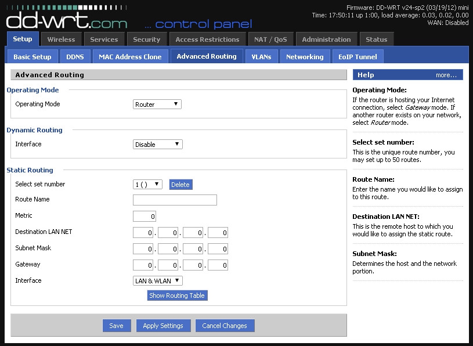Open the MAC Address Clone sub-tab
This screenshot has height=346, width=473.
(130, 57)
